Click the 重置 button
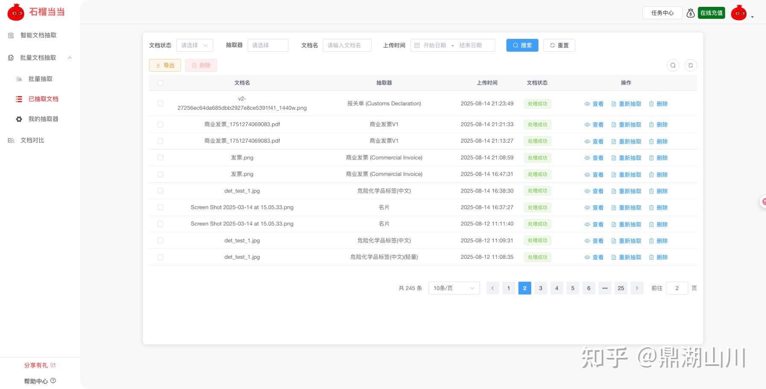The image size is (766, 389). (559, 45)
